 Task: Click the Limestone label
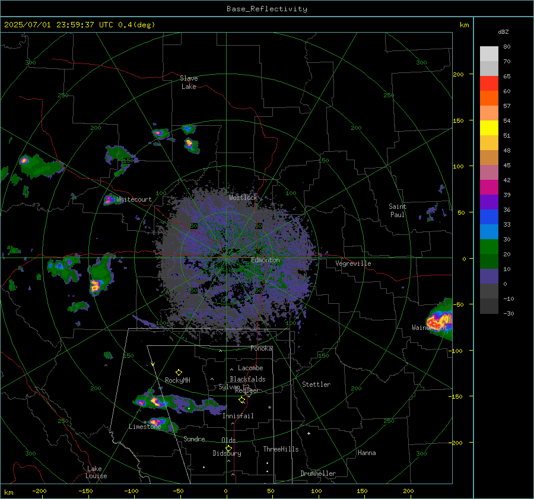click(x=145, y=427)
